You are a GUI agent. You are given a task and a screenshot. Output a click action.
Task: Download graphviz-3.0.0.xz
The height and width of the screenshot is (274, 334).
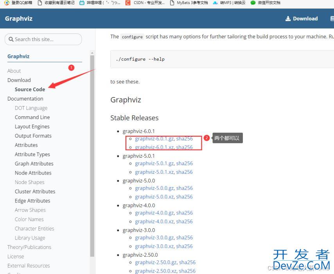(154, 246)
